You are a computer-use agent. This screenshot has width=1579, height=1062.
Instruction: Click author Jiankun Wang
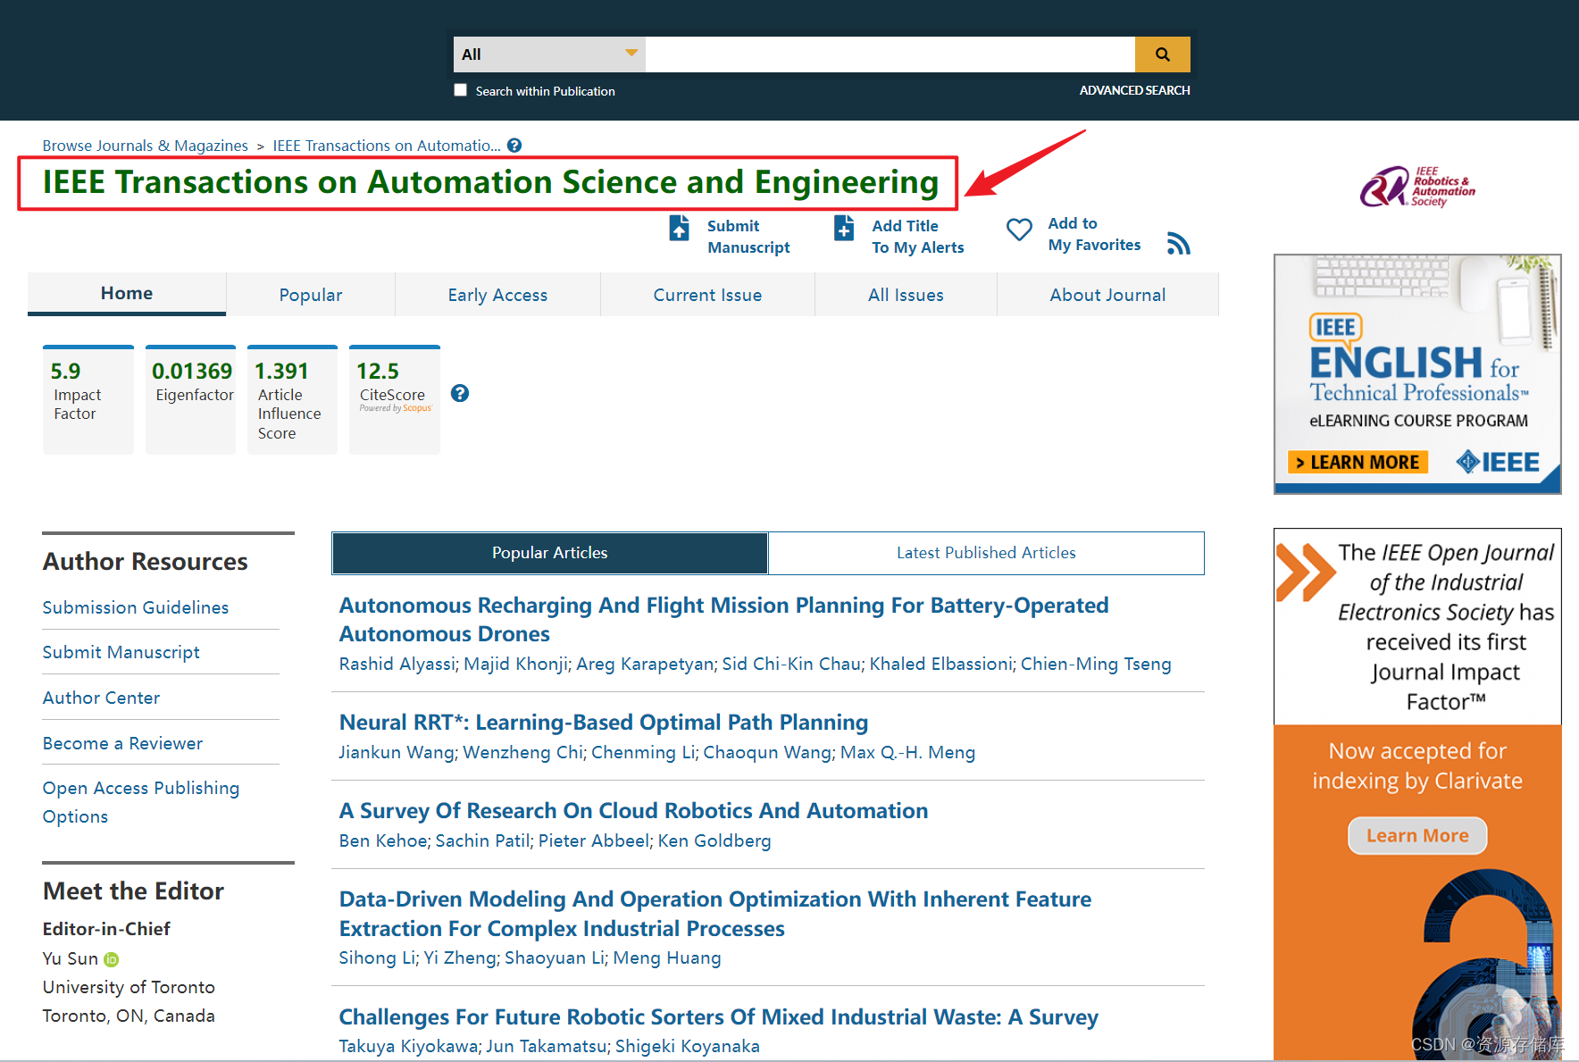click(x=397, y=752)
